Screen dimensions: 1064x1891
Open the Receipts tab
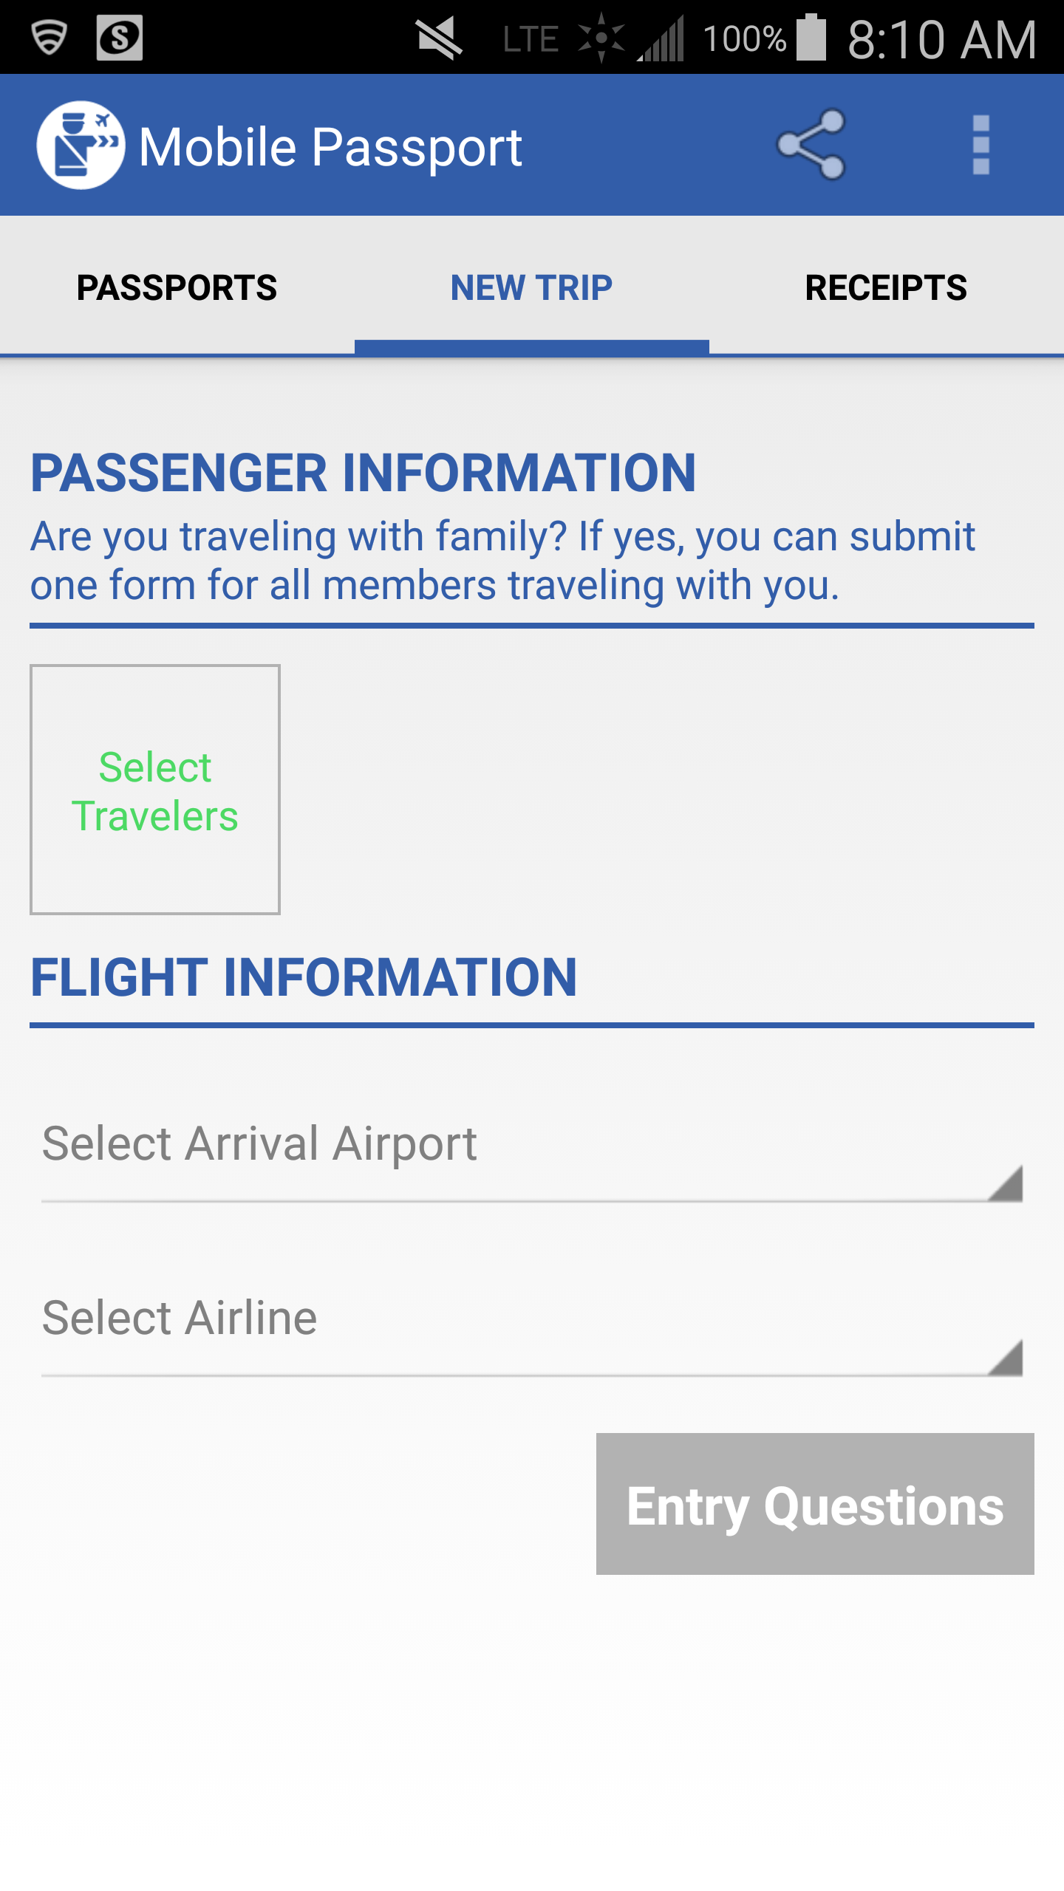[886, 287]
